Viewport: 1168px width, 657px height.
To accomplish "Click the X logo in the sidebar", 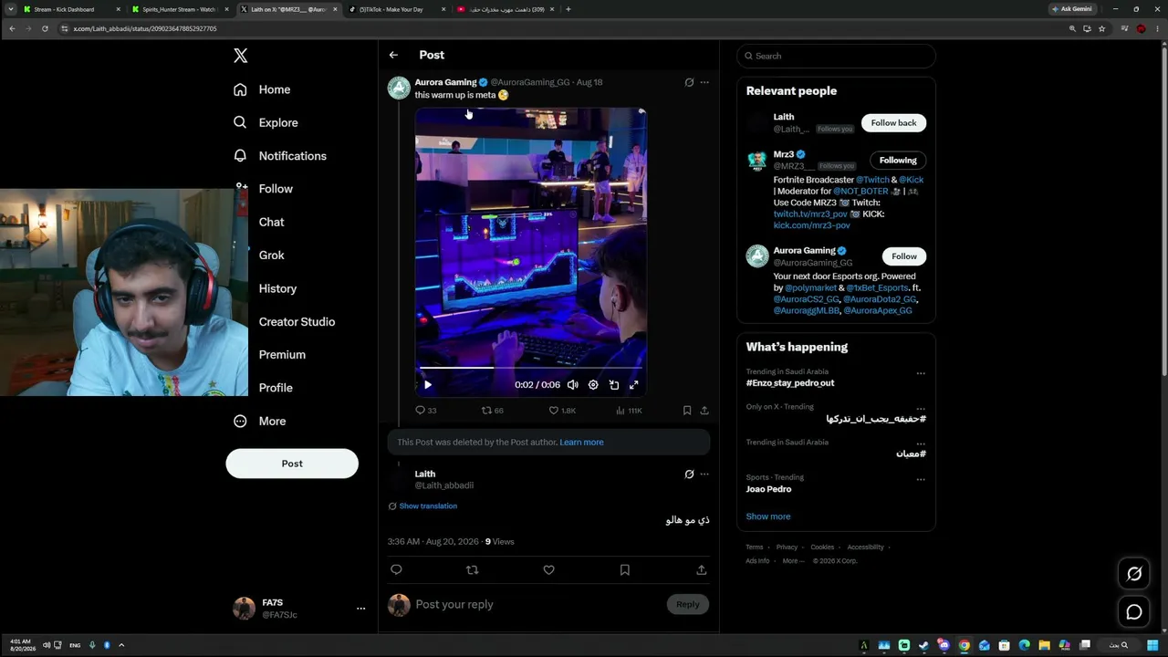I will click(x=241, y=56).
